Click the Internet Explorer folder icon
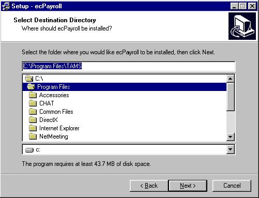Viewport: 259px width, 198px height. [x=33, y=128]
